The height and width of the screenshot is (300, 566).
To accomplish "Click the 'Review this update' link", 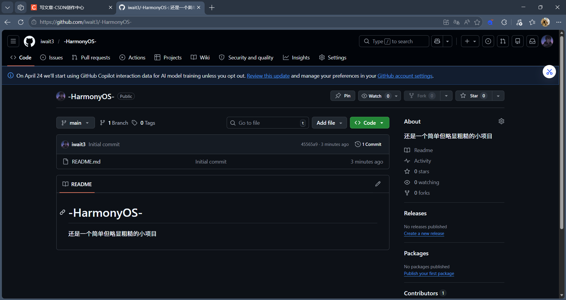I will tap(268, 76).
